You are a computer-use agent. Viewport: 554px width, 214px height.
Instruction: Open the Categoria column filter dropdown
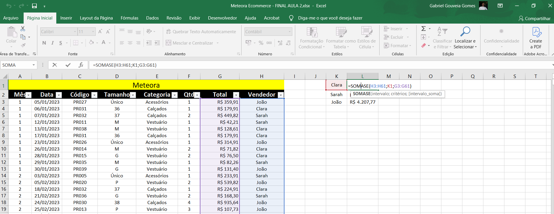pos(174,95)
